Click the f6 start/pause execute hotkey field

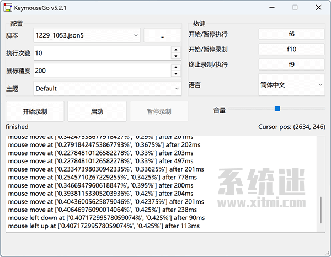coord(291,34)
